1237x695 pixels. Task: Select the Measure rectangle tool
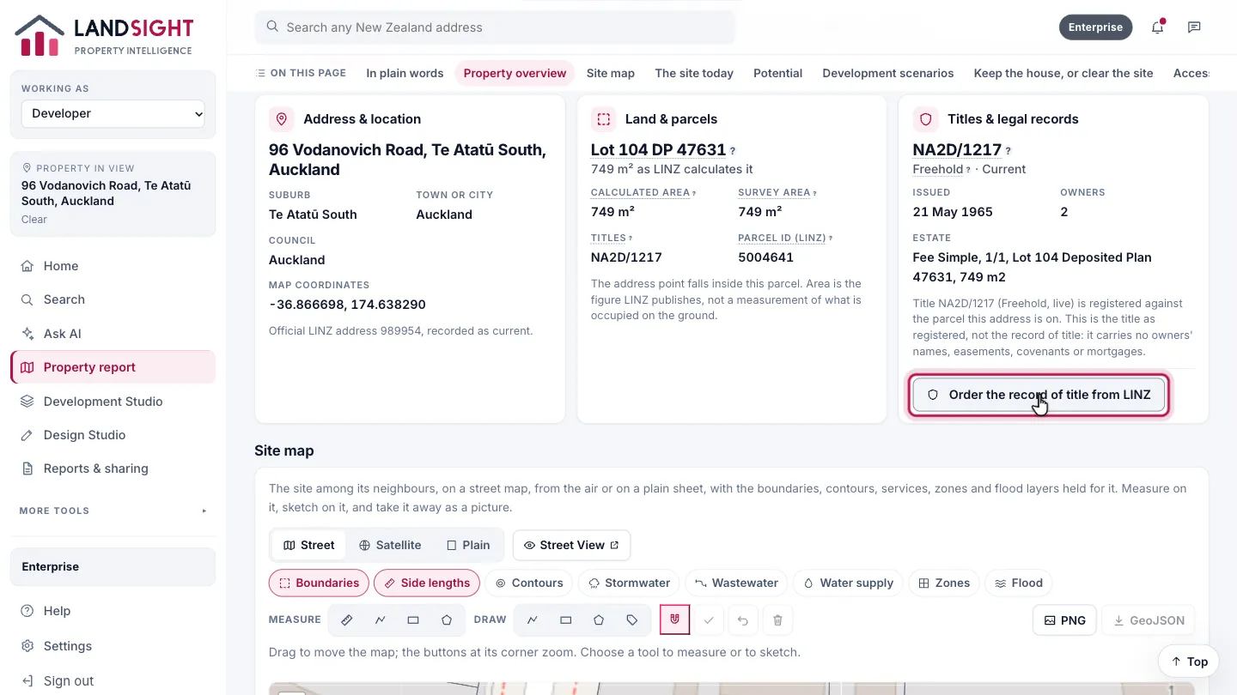(413, 620)
